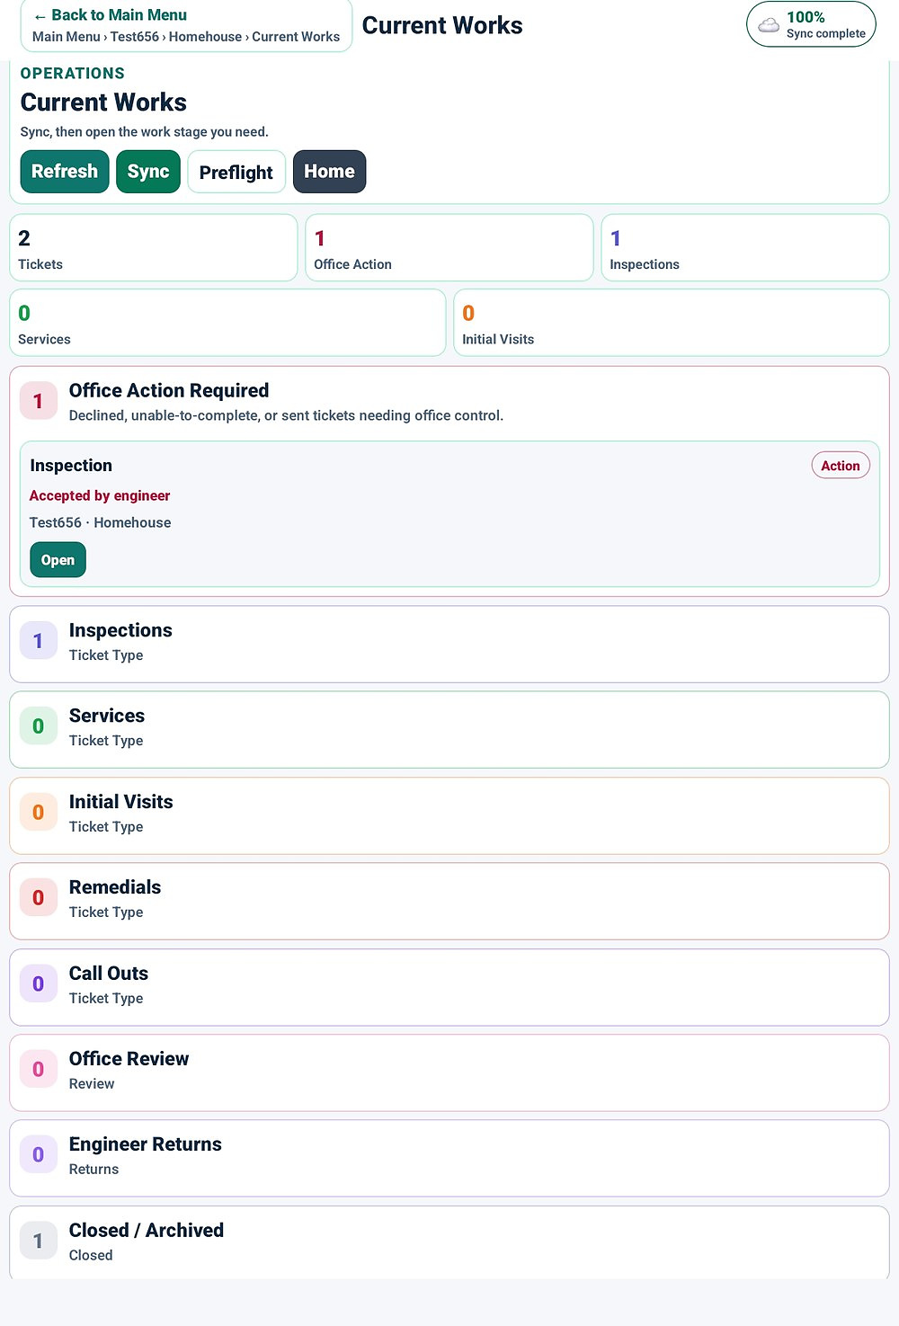
Task: Expand the Engineer Returns section
Action: click(x=449, y=1158)
